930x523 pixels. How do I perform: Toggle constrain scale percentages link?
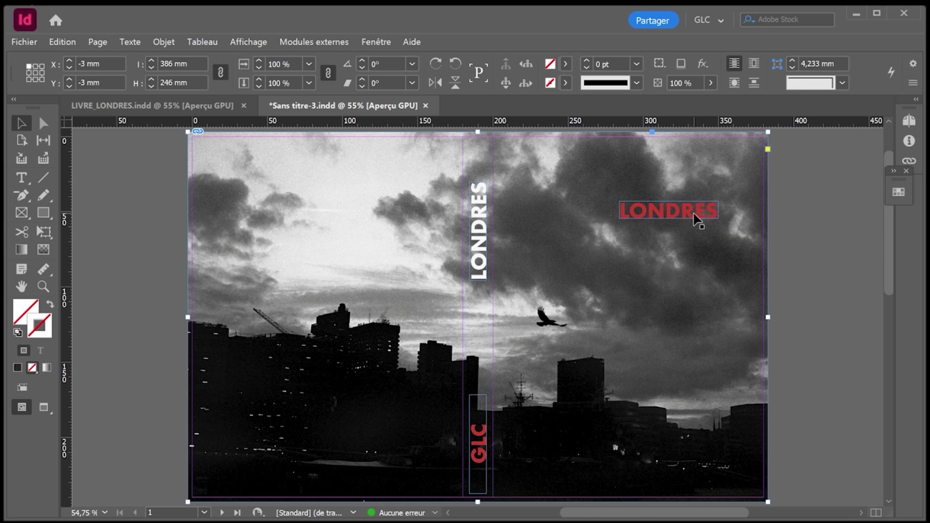click(328, 73)
